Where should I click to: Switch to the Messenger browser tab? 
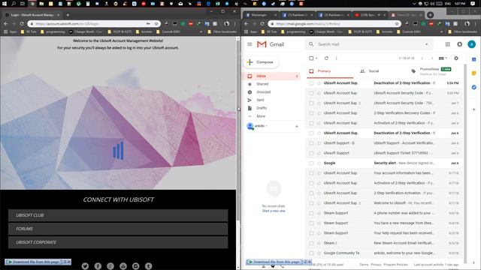(261, 15)
